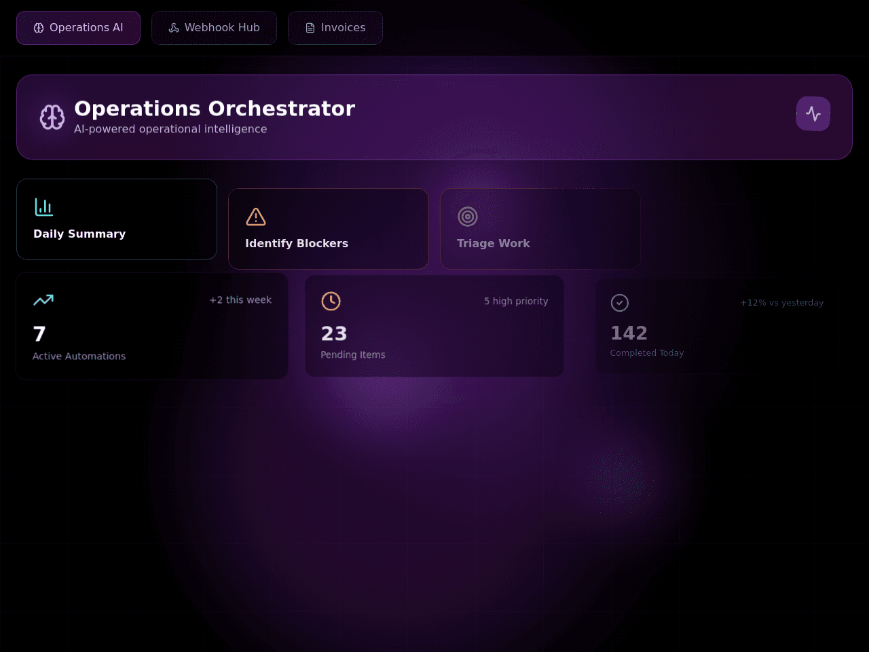Click the 'Operations Orchestrator' heading
The image size is (869, 652).
tap(215, 109)
